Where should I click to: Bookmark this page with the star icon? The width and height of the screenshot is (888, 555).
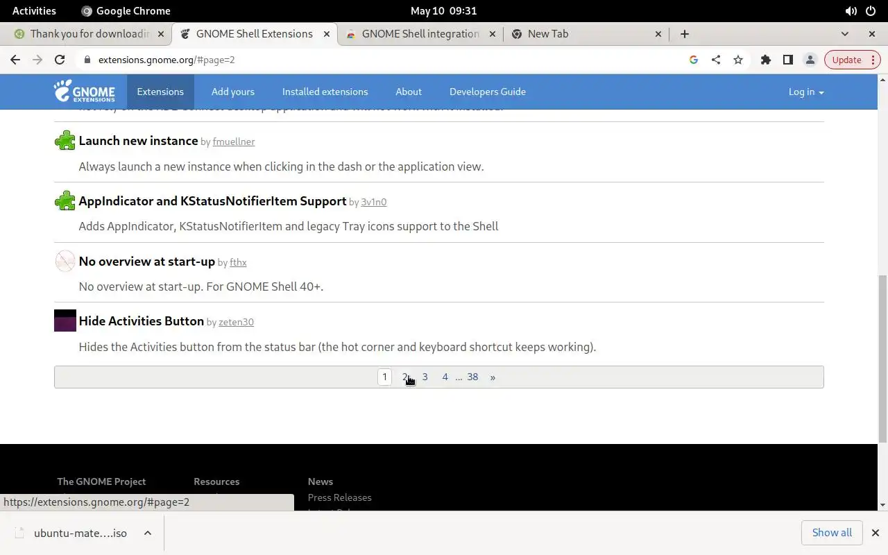coord(737,60)
